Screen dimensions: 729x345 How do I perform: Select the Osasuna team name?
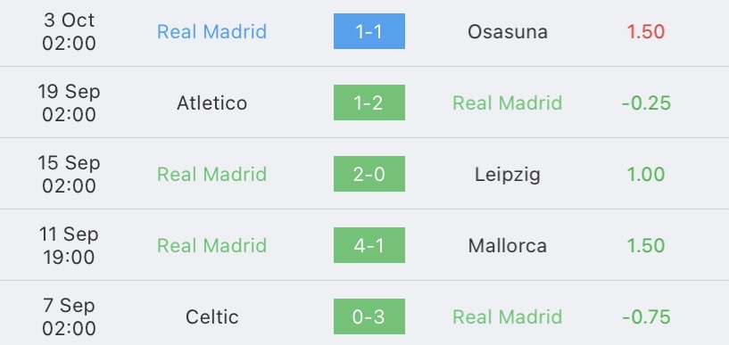point(508,31)
